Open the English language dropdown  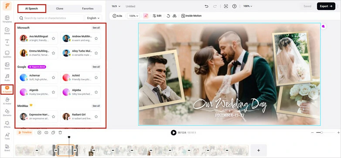coord(93,18)
